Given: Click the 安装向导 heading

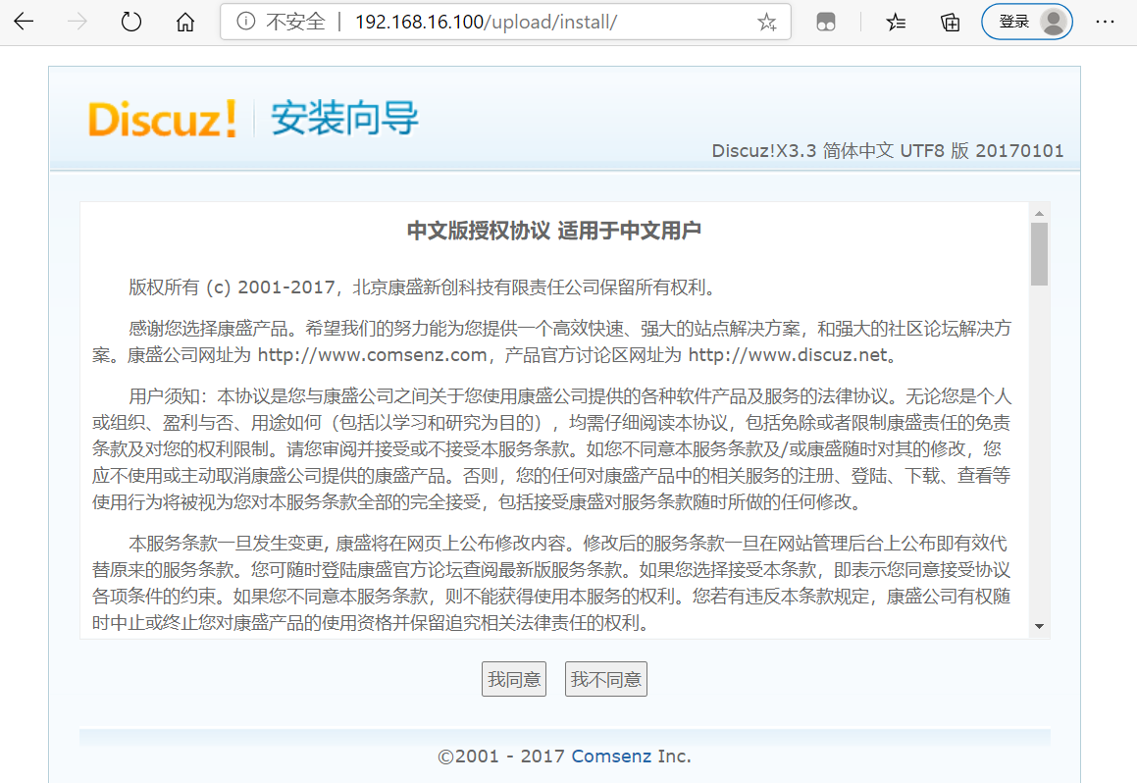Looking at the screenshot, I should click(x=345, y=118).
